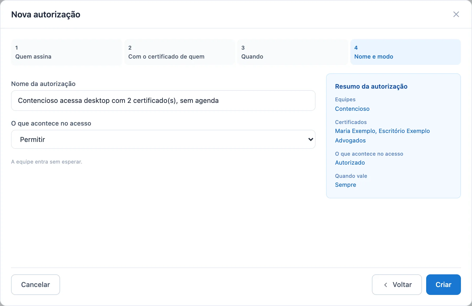Click the A equipe entra sem esperar hint

point(47,162)
